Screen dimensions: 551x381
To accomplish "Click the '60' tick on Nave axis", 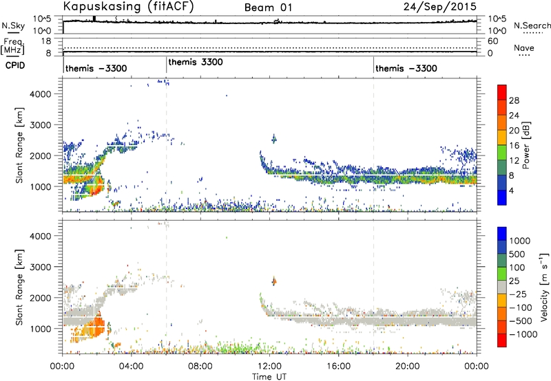I will (493, 41).
